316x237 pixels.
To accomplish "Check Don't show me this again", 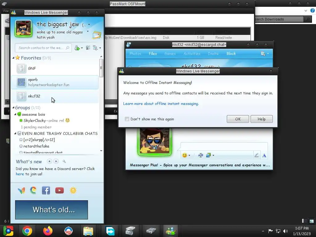I will (127, 119).
